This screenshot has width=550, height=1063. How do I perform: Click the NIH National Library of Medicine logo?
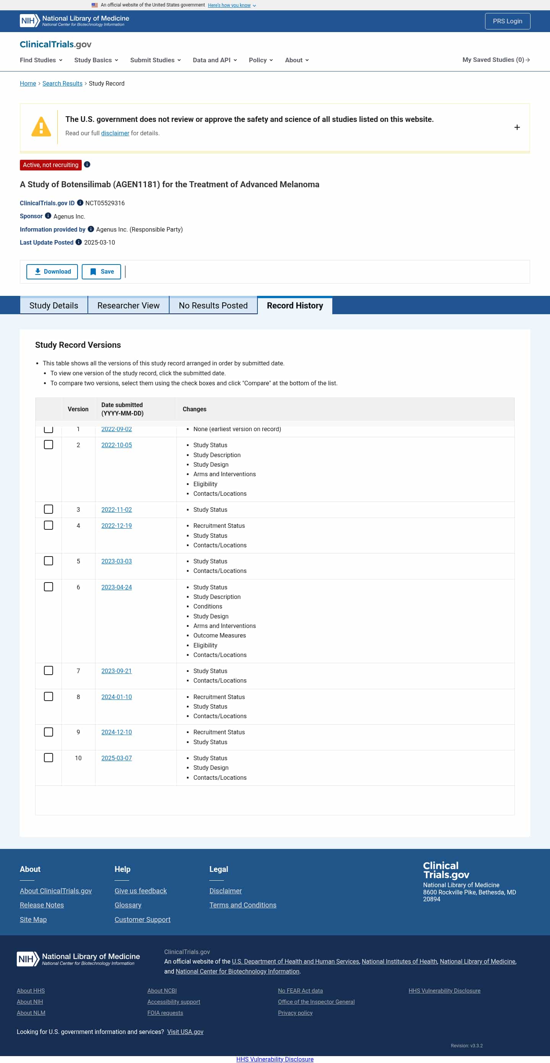(x=74, y=21)
